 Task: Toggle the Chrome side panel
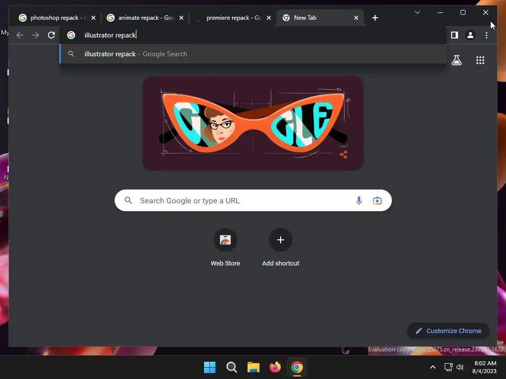coord(455,35)
